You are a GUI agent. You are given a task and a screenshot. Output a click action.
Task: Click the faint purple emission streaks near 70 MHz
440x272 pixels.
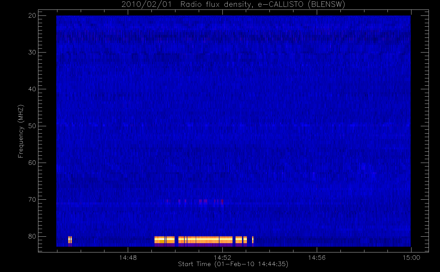tap(195, 202)
